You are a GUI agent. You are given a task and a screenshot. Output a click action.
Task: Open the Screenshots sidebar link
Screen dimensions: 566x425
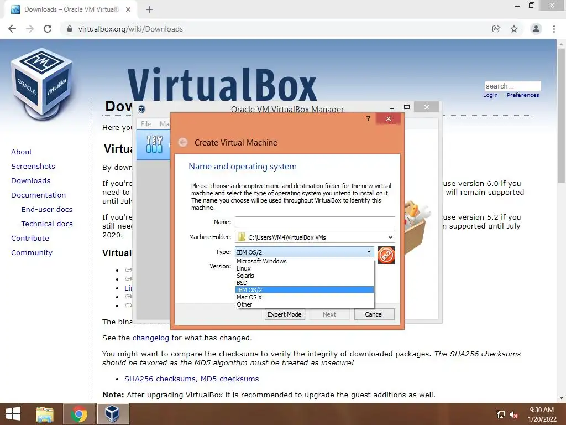point(33,166)
